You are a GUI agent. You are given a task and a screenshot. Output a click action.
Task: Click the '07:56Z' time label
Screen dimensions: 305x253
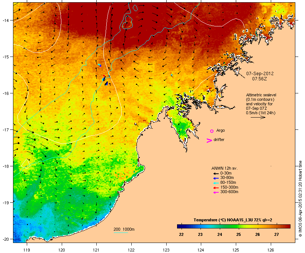(260, 79)
